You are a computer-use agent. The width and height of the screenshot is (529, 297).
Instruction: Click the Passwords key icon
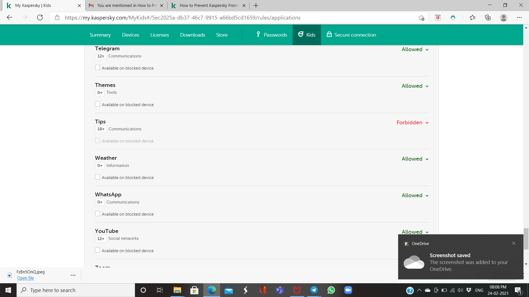pos(258,34)
